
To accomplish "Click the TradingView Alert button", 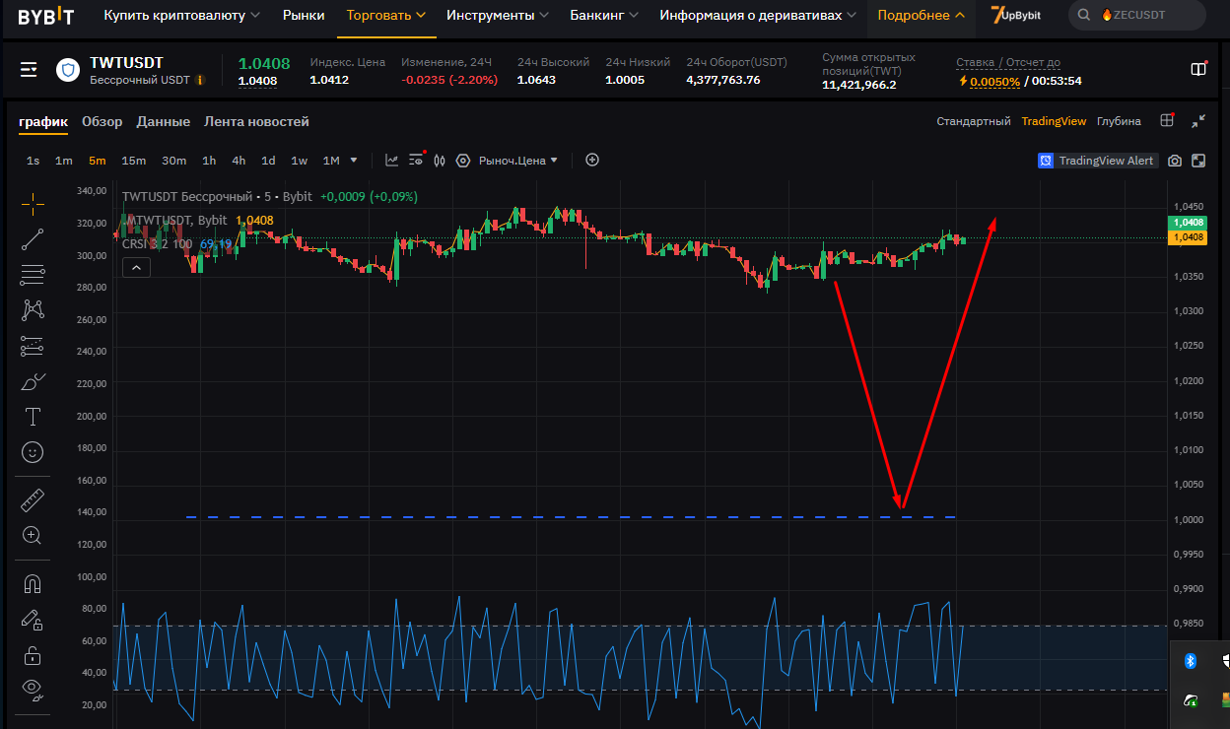I will [x=1096, y=161].
